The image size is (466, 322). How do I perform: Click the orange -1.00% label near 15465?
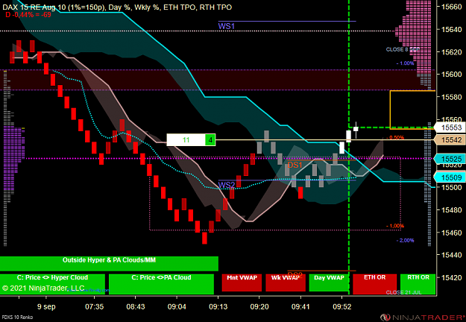tap(395, 226)
